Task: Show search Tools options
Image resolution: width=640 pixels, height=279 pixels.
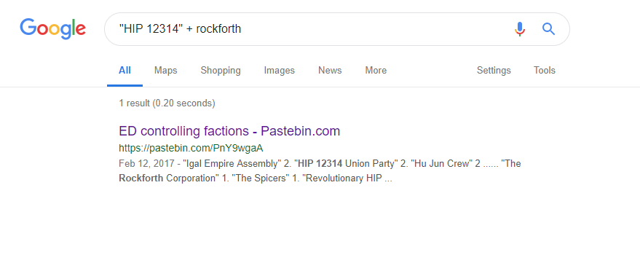Action: click(x=545, y=70)
